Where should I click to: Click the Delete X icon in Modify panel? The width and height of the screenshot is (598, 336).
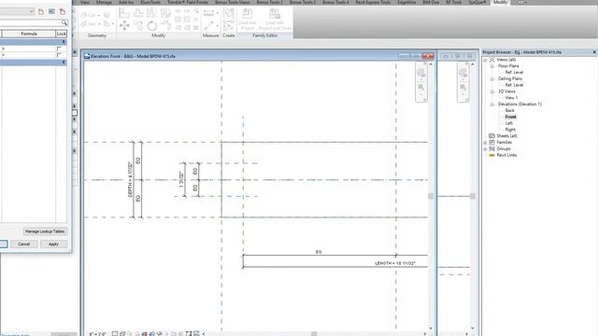pyautogui.click(x=196, y=28)
